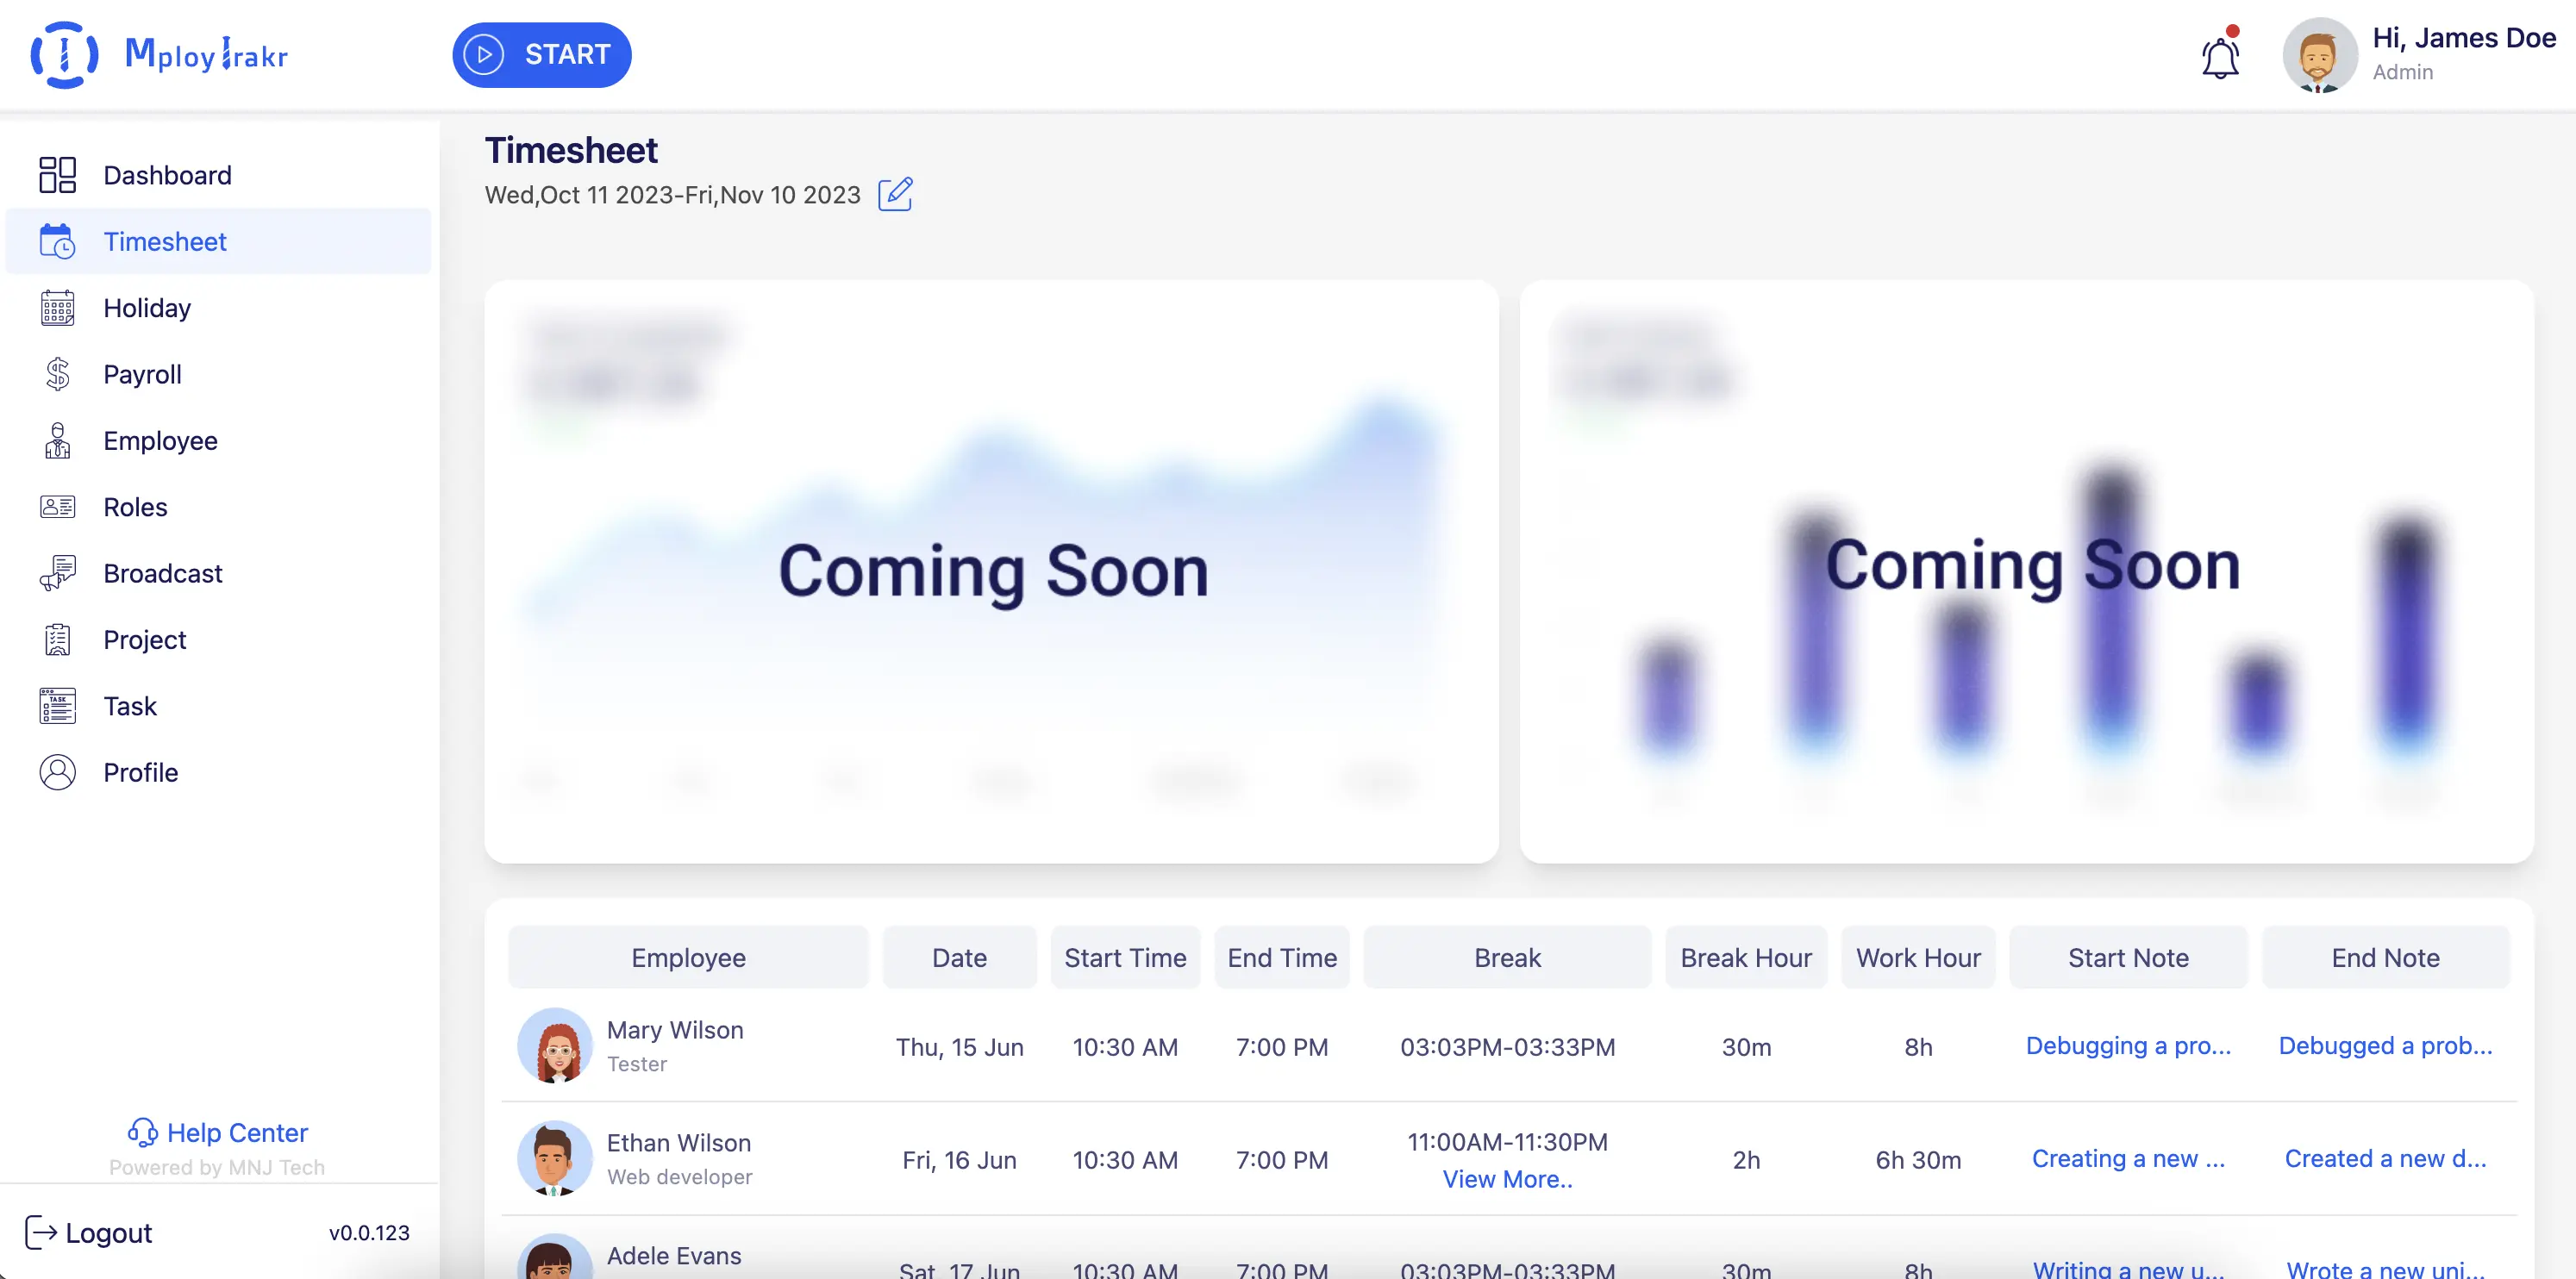Click the 'Hi, James Doe' greeting text

(x=2464, y=38)
